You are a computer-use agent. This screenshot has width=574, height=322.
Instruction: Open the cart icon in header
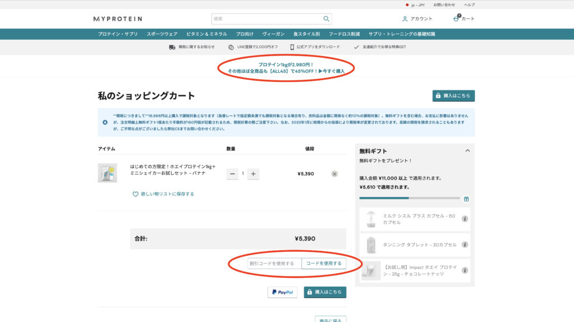tap(457, 19)
